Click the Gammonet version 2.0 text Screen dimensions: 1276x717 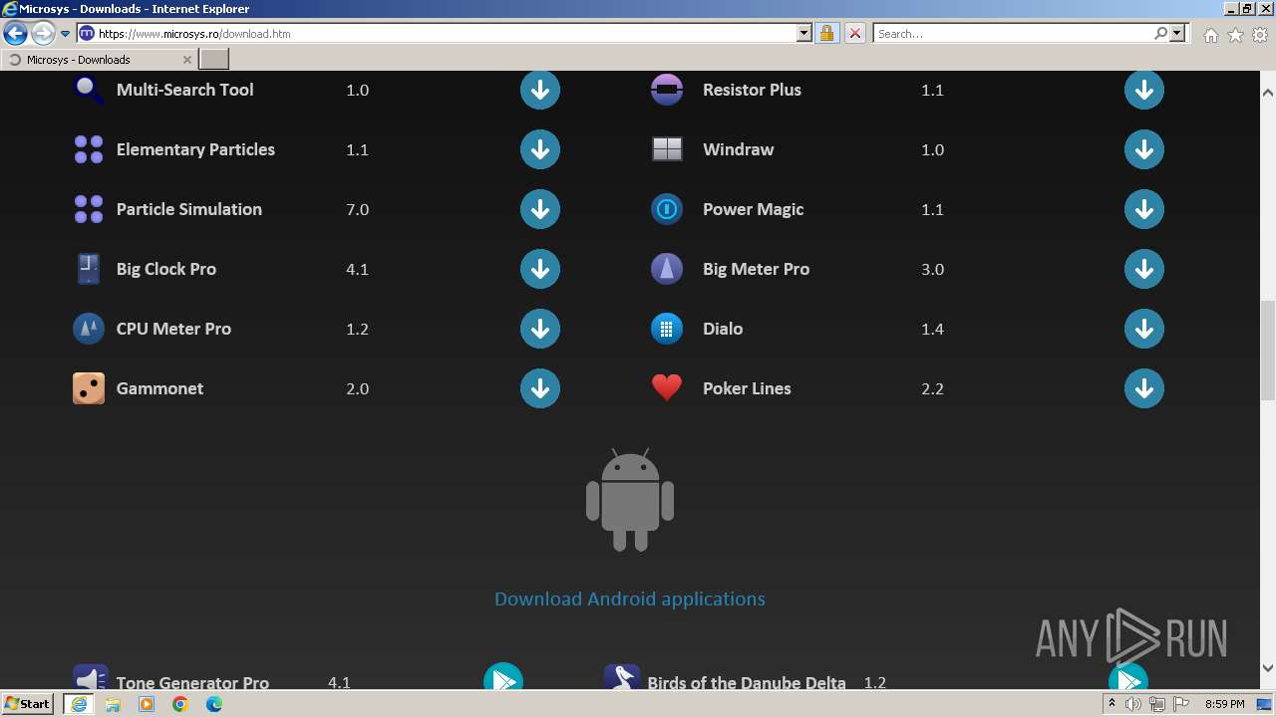[x=358, y=388]
